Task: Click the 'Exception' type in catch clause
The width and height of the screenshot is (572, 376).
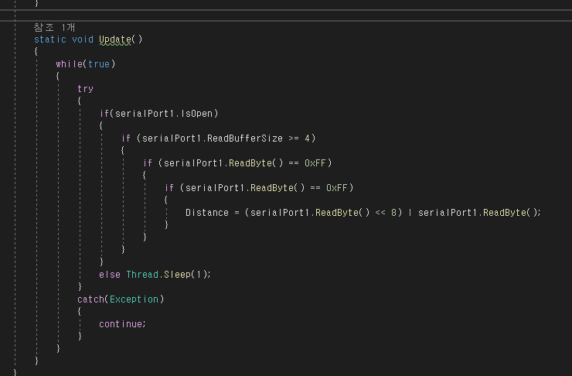Action: pyautogui.click(x=134, y=299)
